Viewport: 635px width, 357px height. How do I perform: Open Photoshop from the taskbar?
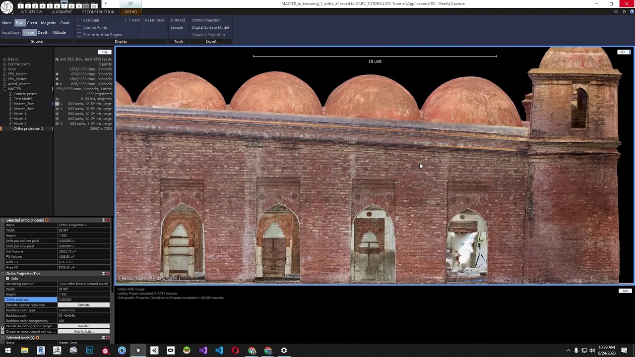pyautogui.click(x=89, y=351)
